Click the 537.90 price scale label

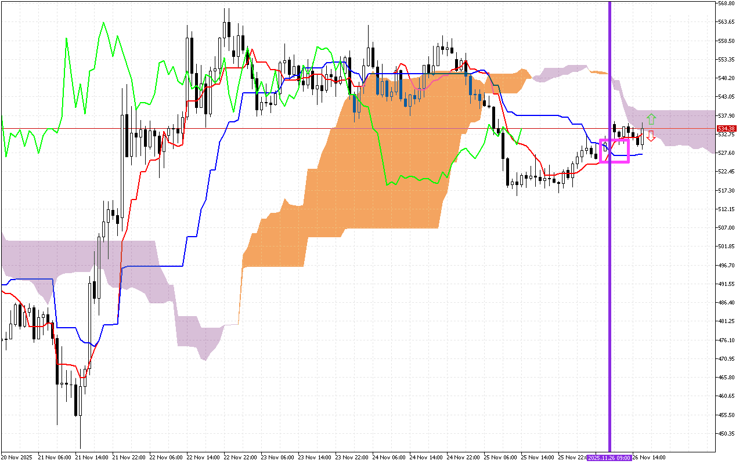[x=727, y=115]
